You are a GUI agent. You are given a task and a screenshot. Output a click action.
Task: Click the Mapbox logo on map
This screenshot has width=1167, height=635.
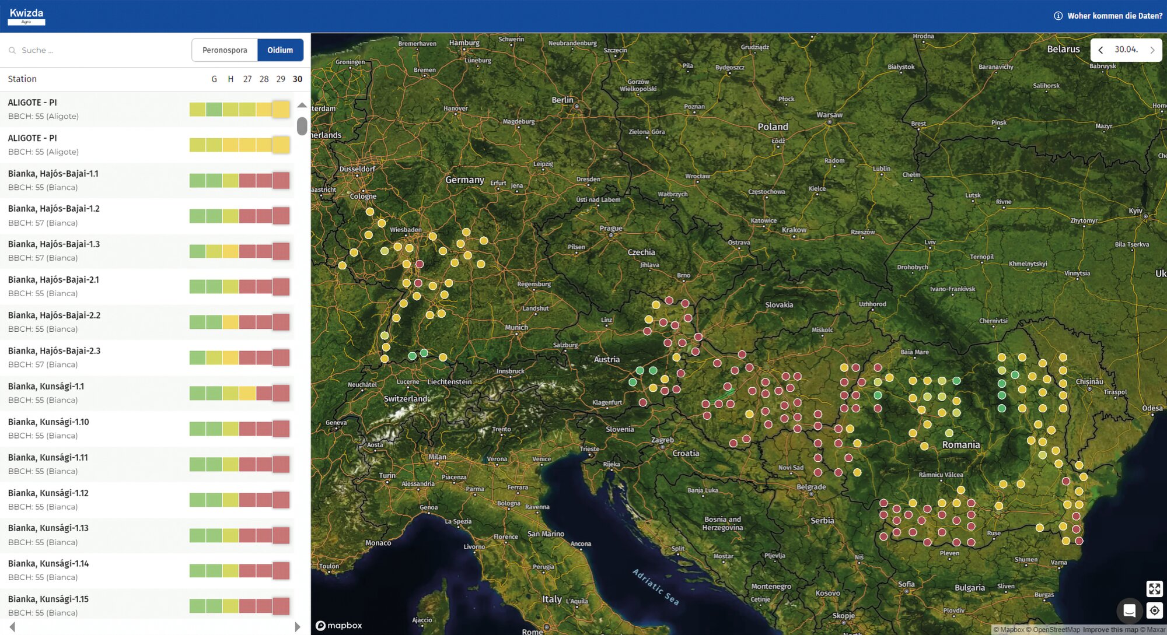(339, 626)
